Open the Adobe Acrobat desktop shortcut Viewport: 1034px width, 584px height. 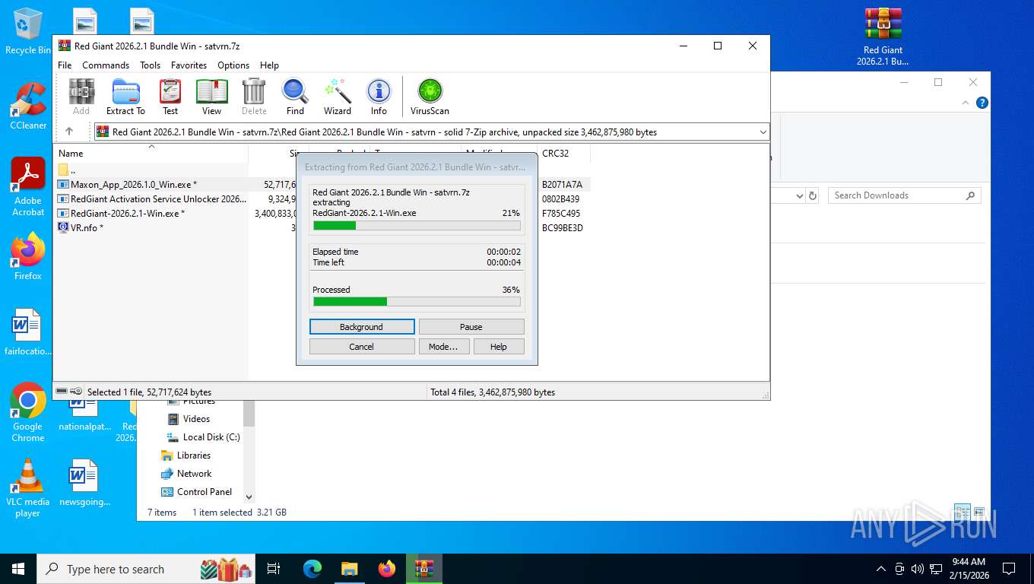28,187
